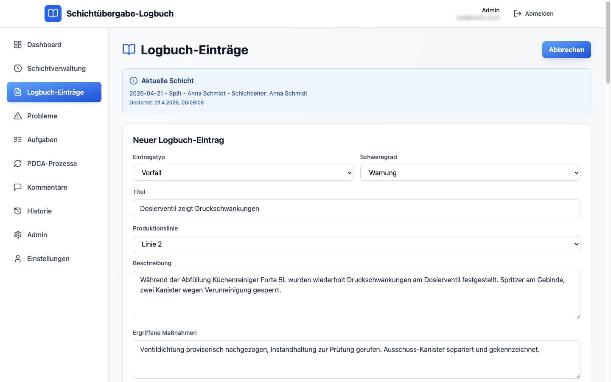The width and height of the screenshot is (611, 382).
Task: Click the info icon beside Aktuelle Schicht
Action: 134,81
